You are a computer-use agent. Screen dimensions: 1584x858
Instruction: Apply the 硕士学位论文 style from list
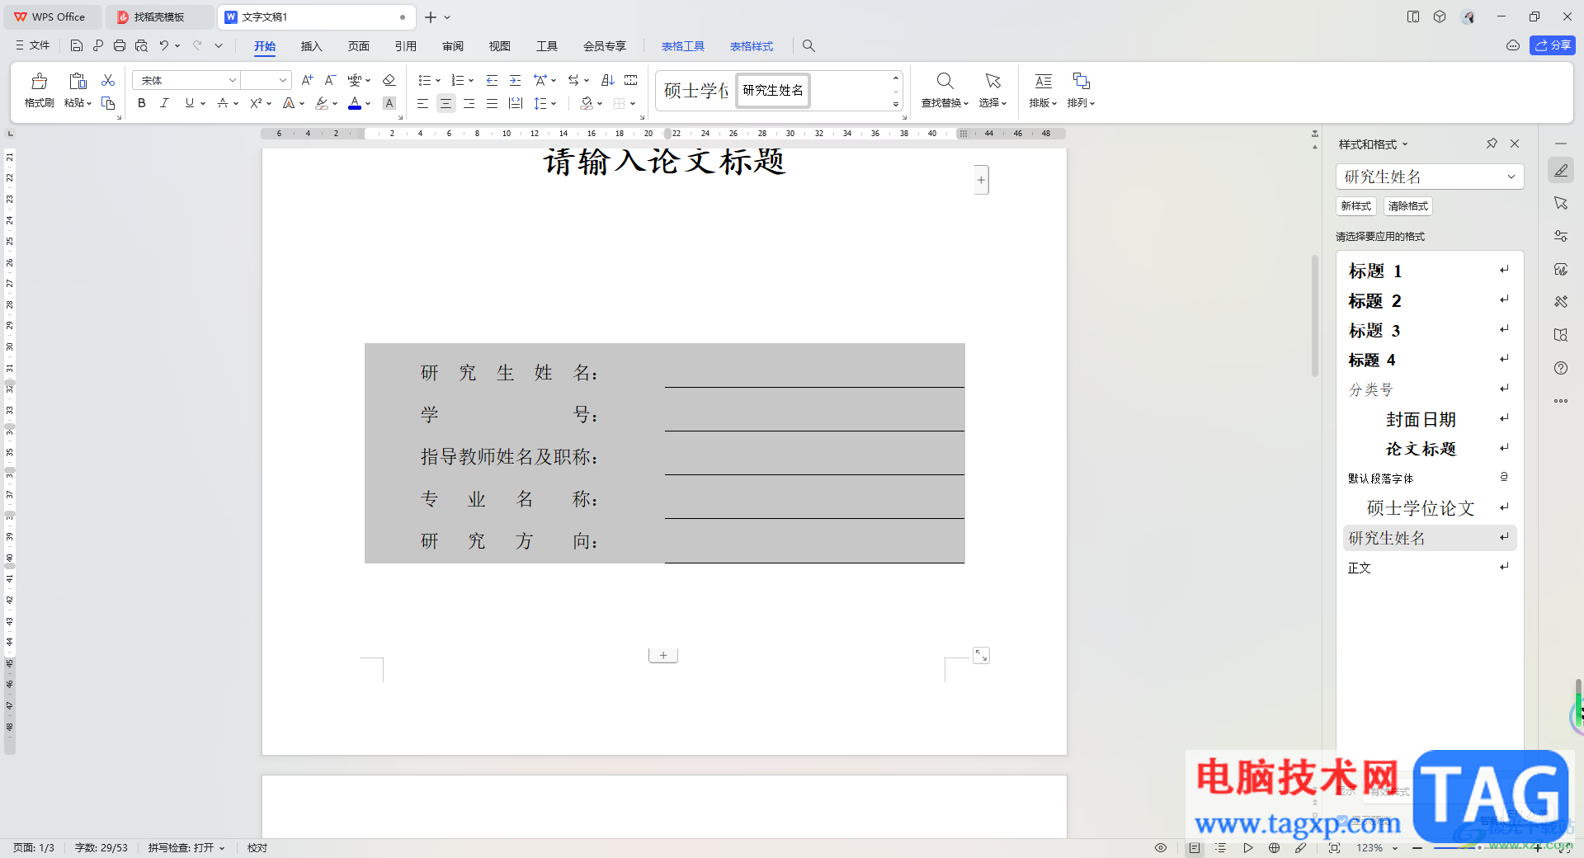point(1430,508)
